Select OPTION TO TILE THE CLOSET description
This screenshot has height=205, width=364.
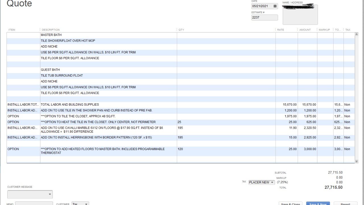[78, 116]
